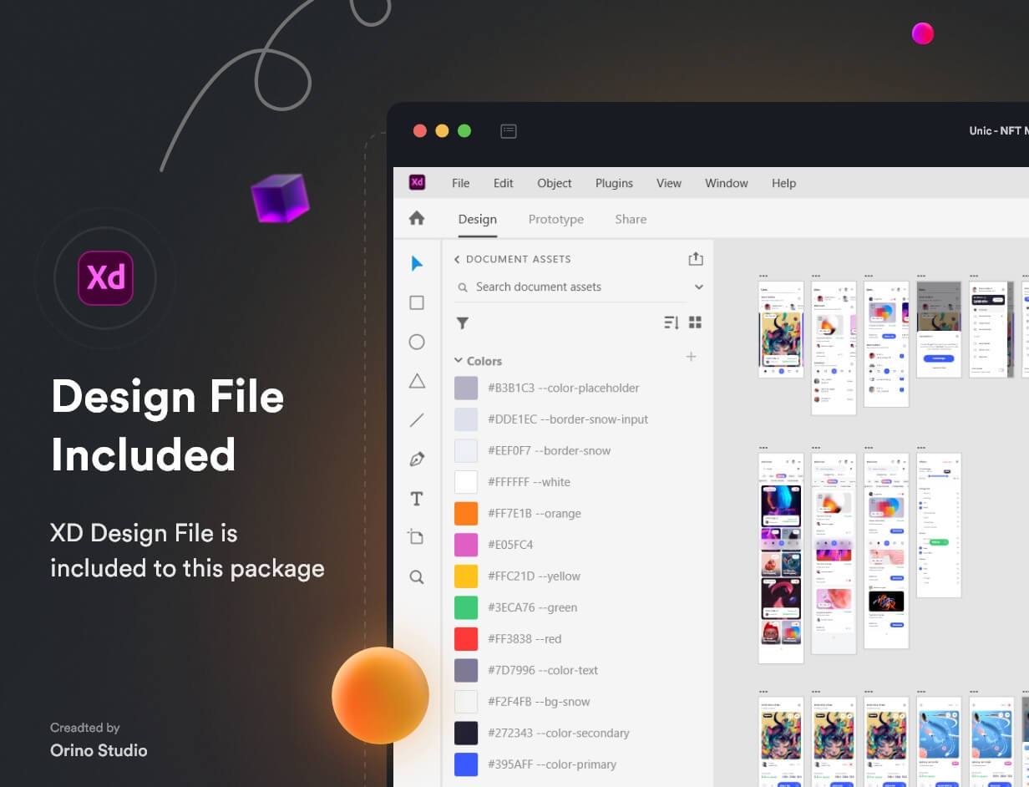This screenshot has height=787, width=1029.
Task: Select the Selection arrow tool
Action: click(417, 263)
